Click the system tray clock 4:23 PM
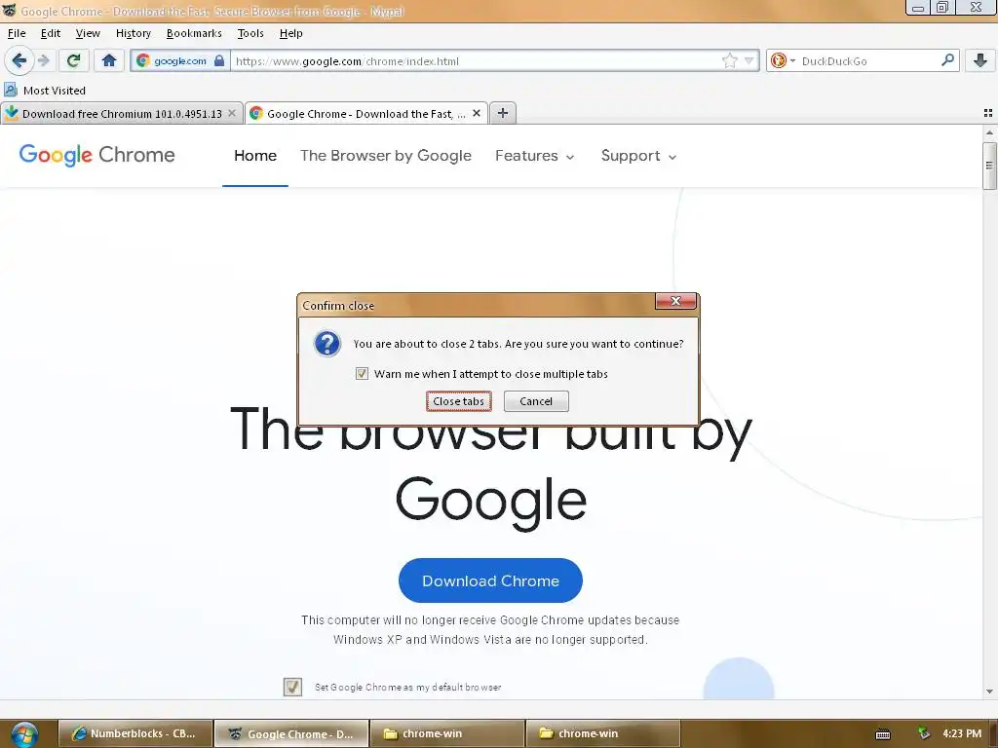 (x=962, y=733)
